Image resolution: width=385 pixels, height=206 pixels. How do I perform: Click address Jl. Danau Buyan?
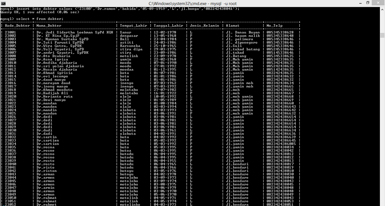click(x=243, y=32)
